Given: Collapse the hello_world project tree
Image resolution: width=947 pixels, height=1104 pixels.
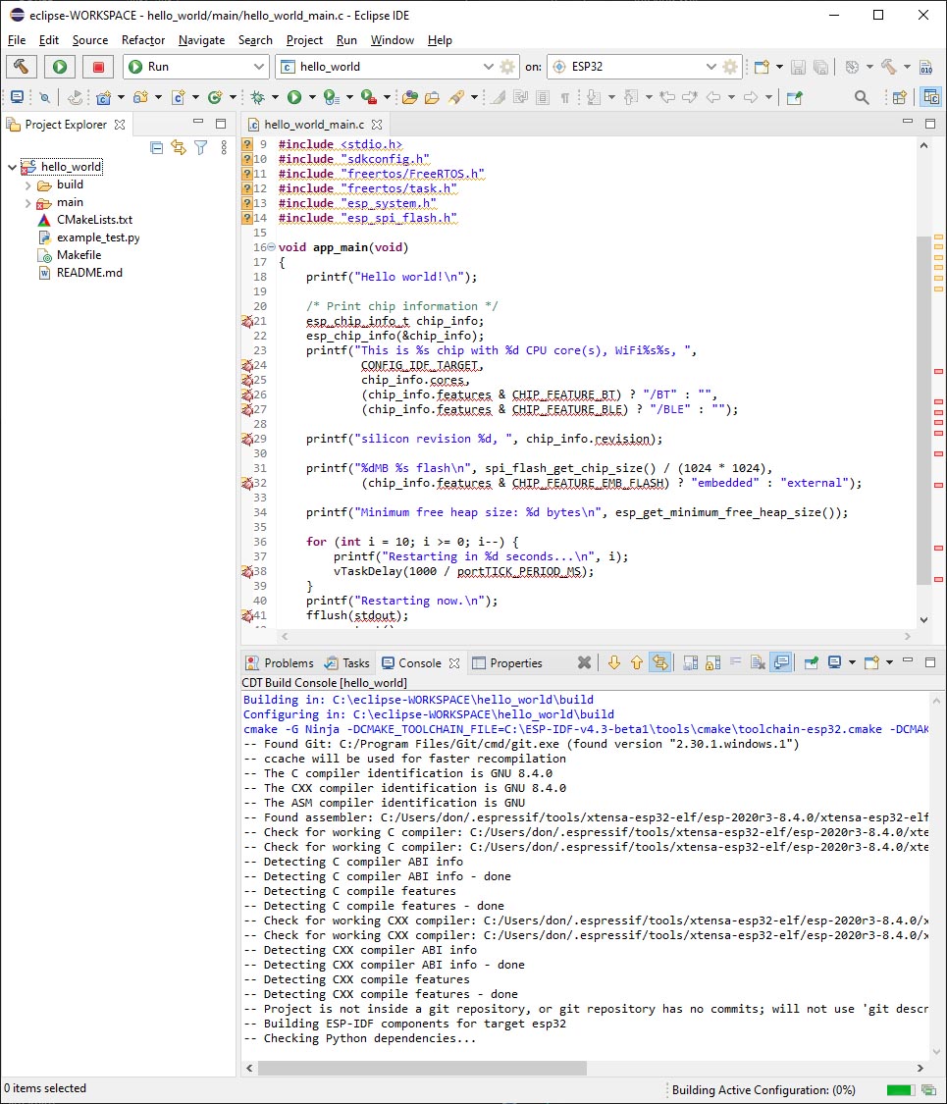Looking at the screenshot, I should [12, 166].
